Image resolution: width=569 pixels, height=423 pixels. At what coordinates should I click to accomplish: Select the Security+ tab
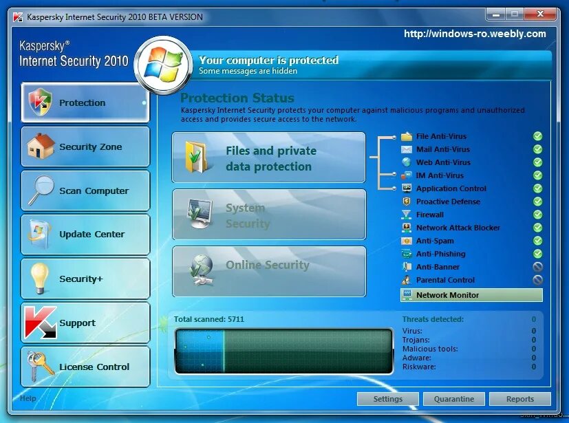tap(85, 279)
